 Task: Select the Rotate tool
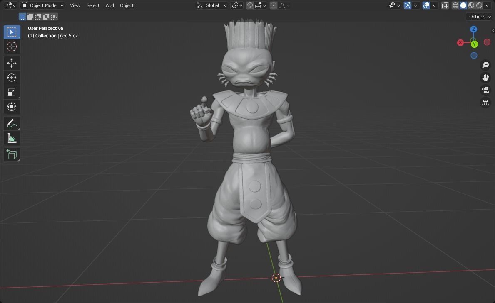12,78
